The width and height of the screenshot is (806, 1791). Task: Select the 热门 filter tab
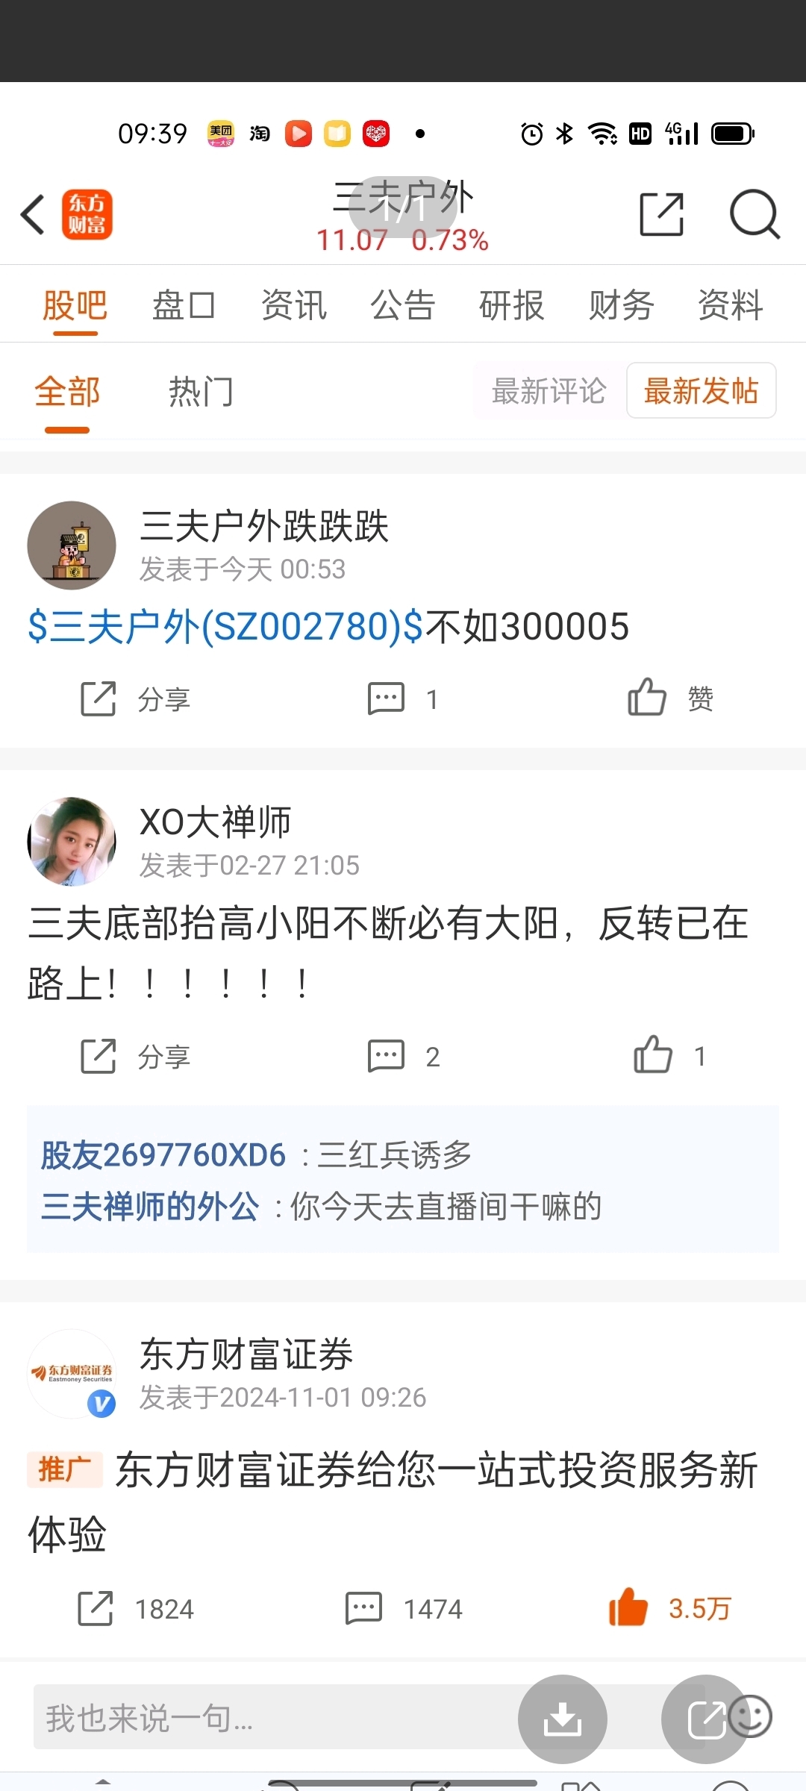point(201,392)
